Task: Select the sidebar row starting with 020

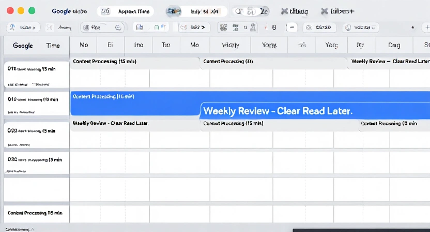Action: click(x=37, y=163)
